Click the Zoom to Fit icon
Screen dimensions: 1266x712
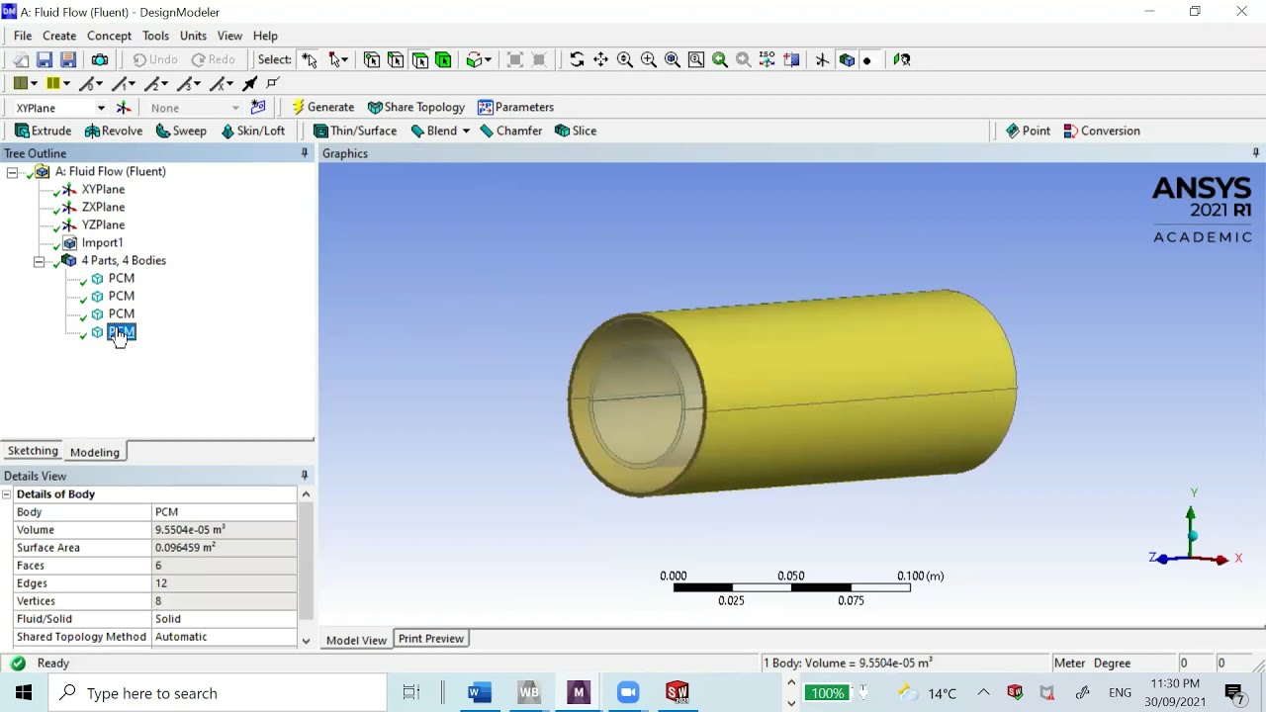(x=672, y=59)
